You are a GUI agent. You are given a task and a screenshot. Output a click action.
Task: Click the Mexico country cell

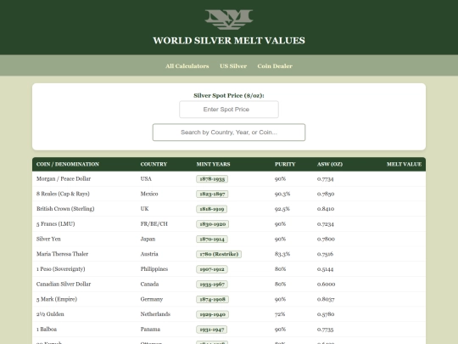(149, 194)
